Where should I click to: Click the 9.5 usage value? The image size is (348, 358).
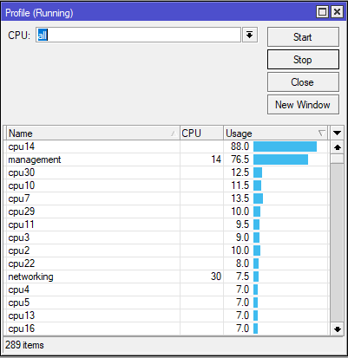tap(242, 225)
